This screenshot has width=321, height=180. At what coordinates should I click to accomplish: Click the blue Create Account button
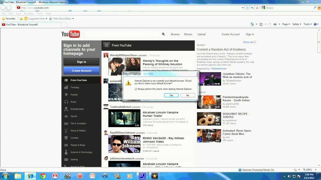82,71
